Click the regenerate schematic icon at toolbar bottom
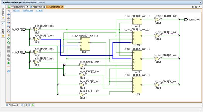 click(x=8, y=71)
